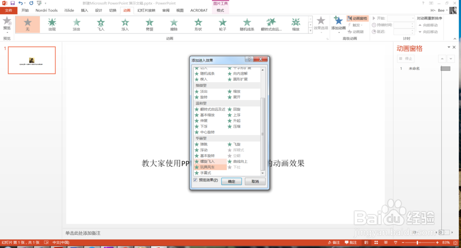
Task: Switch to the 插入 insert tab
Action: (x=84, y=10)
